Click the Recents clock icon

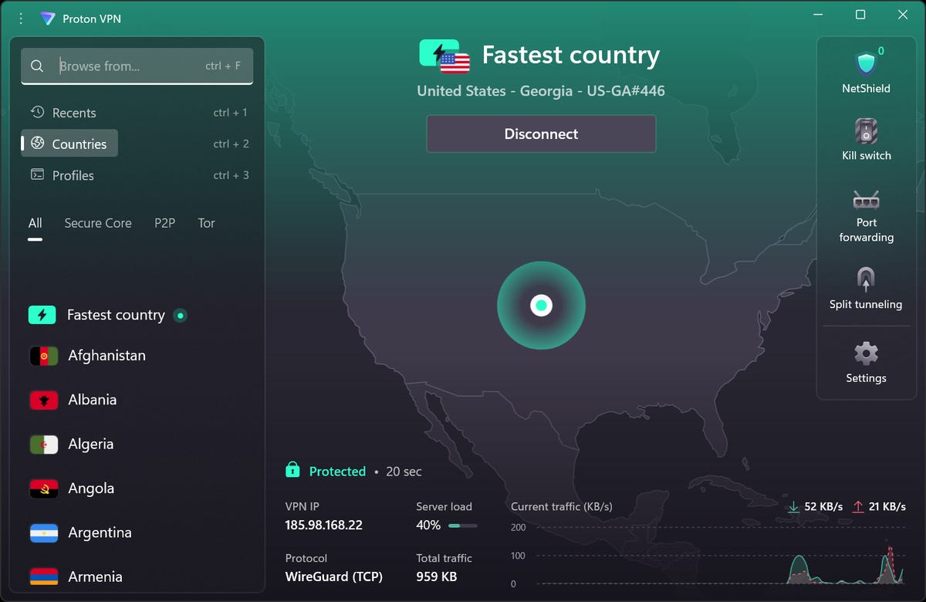tap(37, 112)
